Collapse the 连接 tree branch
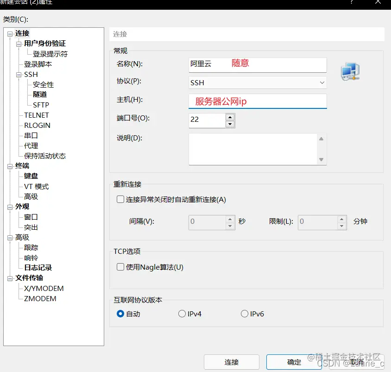 pos(10,33)
